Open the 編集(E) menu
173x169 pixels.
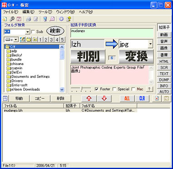(x=28, y=12)
